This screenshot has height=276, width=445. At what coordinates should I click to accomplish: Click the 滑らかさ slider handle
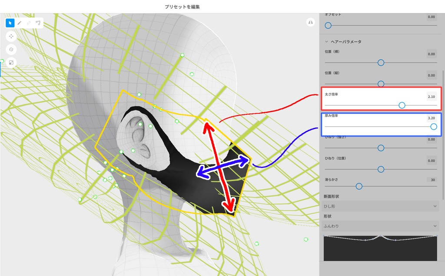pyautogui.click(x=359, y=186)
